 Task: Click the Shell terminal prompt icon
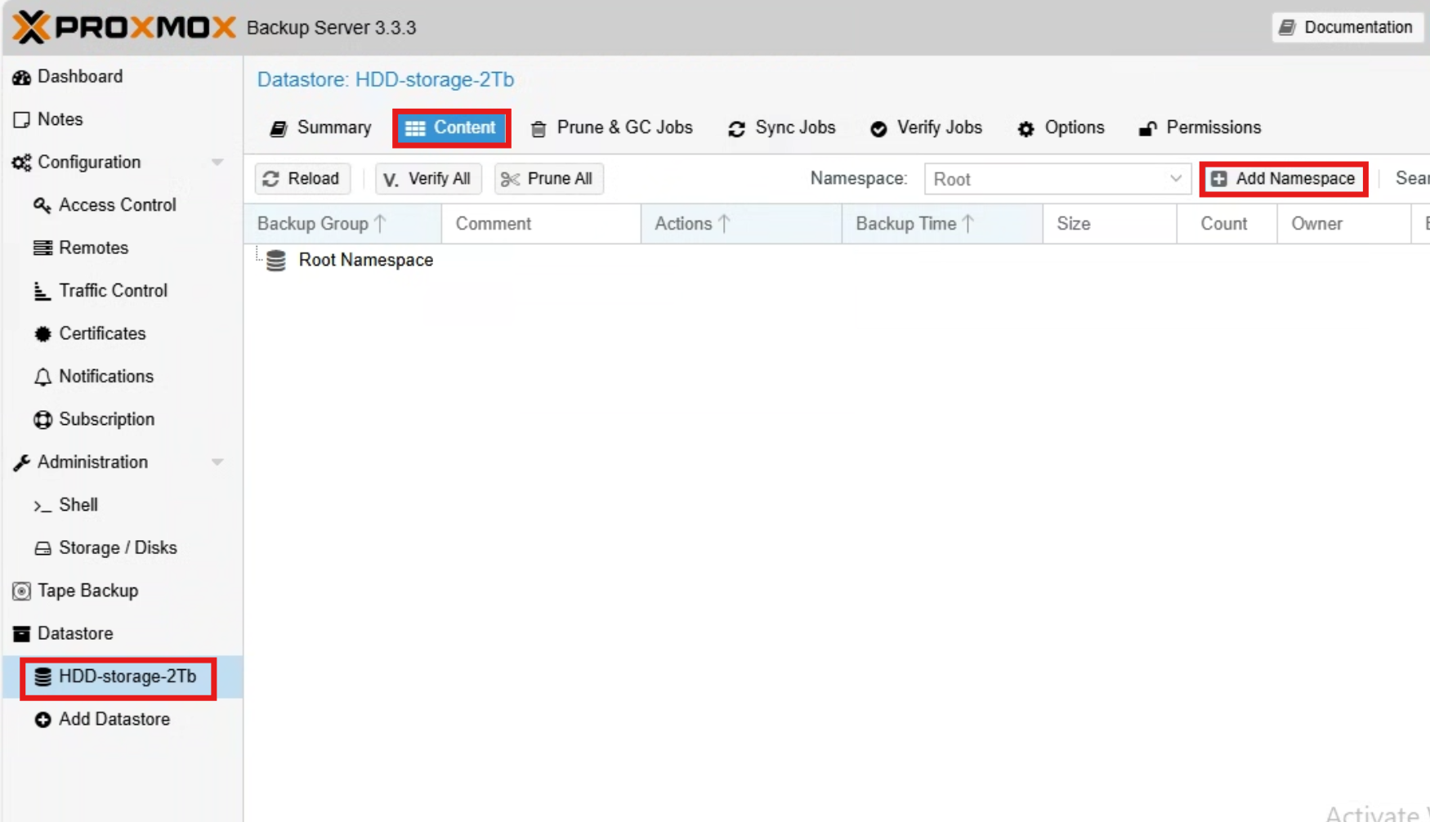pyautogui.click(x=42, y=506)
